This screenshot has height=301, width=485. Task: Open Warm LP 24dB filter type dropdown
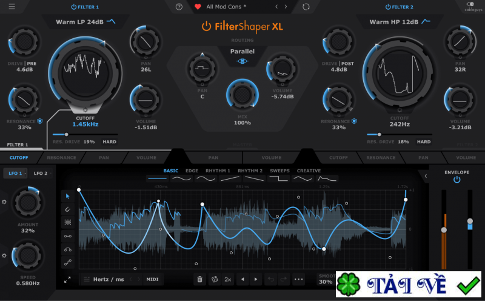(x=85, y=22)
